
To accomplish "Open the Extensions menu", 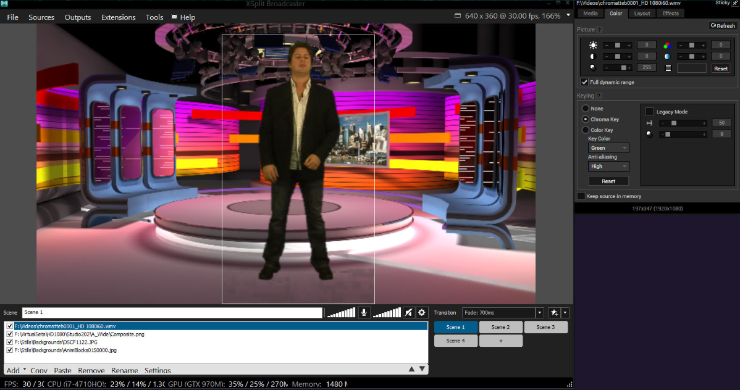I will [118, 17].
